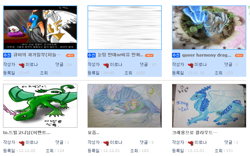Open the 눈팅 반대or비유 만화.. post title
The width and height of the screenshot is (250, 156).
[120, 55]
